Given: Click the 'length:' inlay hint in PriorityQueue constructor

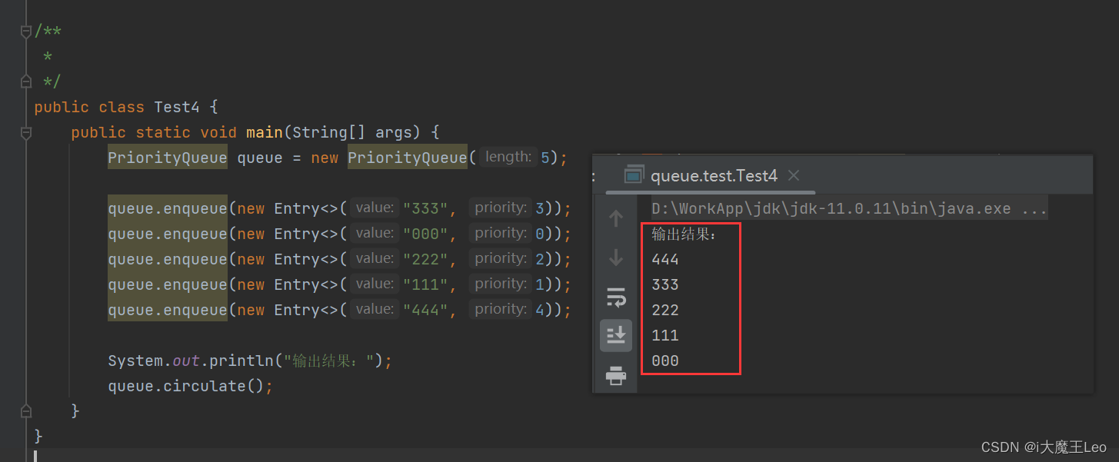Looking at the screenshot, I should (508, 157).
